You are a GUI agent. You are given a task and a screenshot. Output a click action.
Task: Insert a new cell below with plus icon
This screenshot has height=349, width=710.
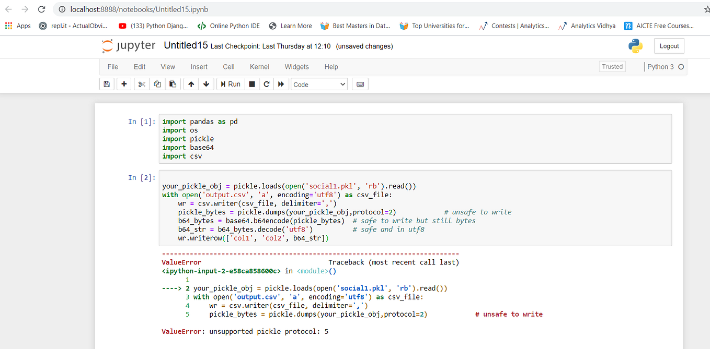[124, 84]
